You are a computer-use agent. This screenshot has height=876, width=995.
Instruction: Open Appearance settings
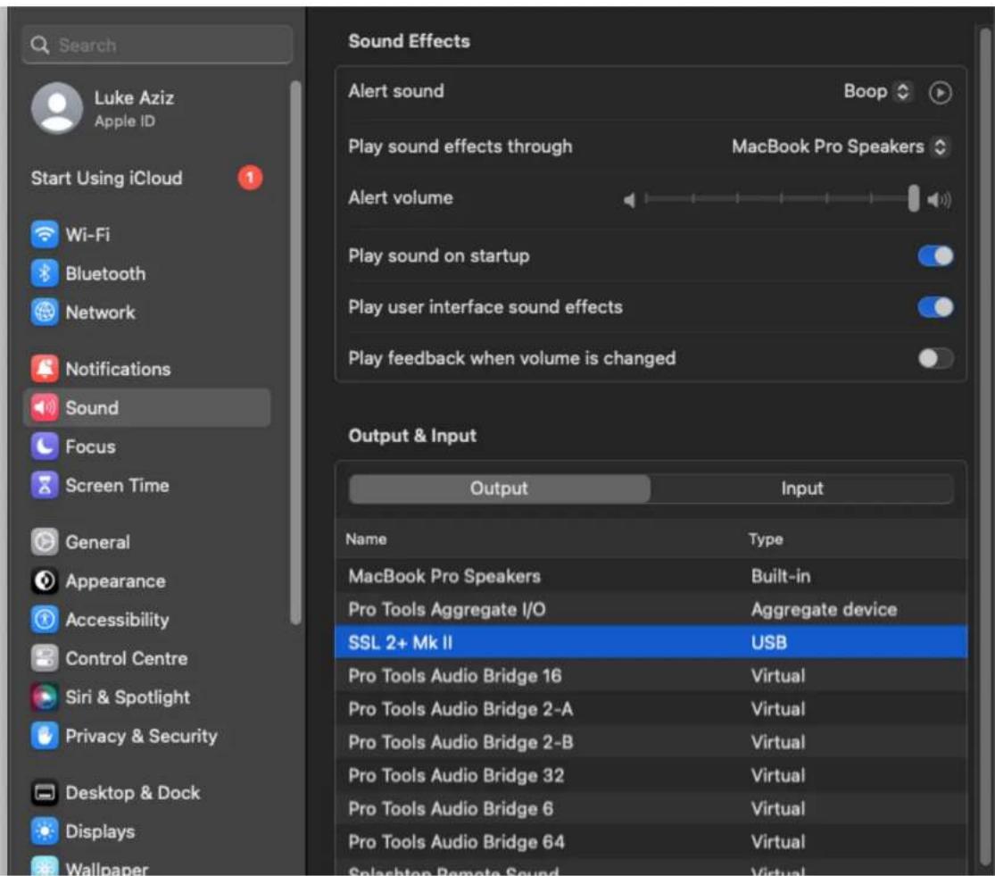(x=147, y=580)
